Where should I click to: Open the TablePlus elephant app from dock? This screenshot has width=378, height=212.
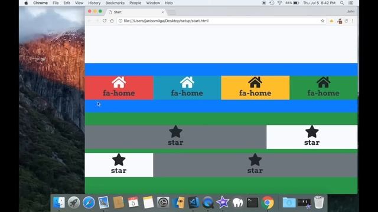[237, 203]
